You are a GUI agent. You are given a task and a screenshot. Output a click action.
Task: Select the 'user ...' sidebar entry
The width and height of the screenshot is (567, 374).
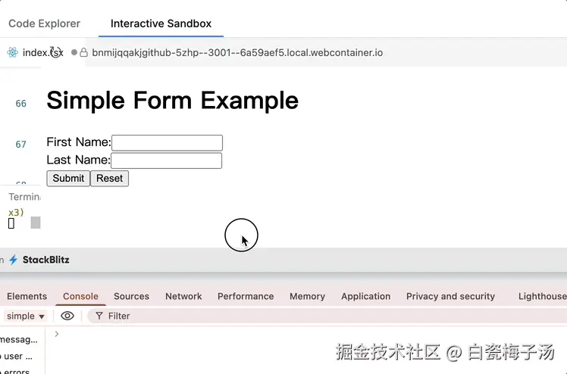click(16, 357)
